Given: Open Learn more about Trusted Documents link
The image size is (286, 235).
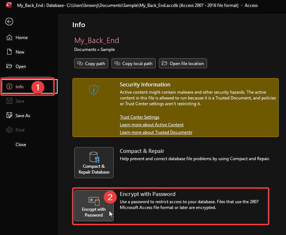Looking at the screenshot, I should (156, 132).
